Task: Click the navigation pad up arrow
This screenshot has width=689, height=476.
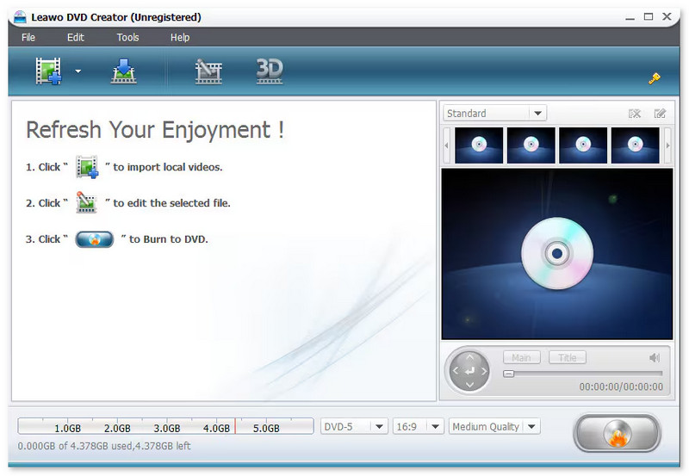Action: coord(469,357)
